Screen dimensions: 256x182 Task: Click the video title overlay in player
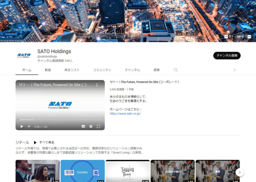(54, 85)
